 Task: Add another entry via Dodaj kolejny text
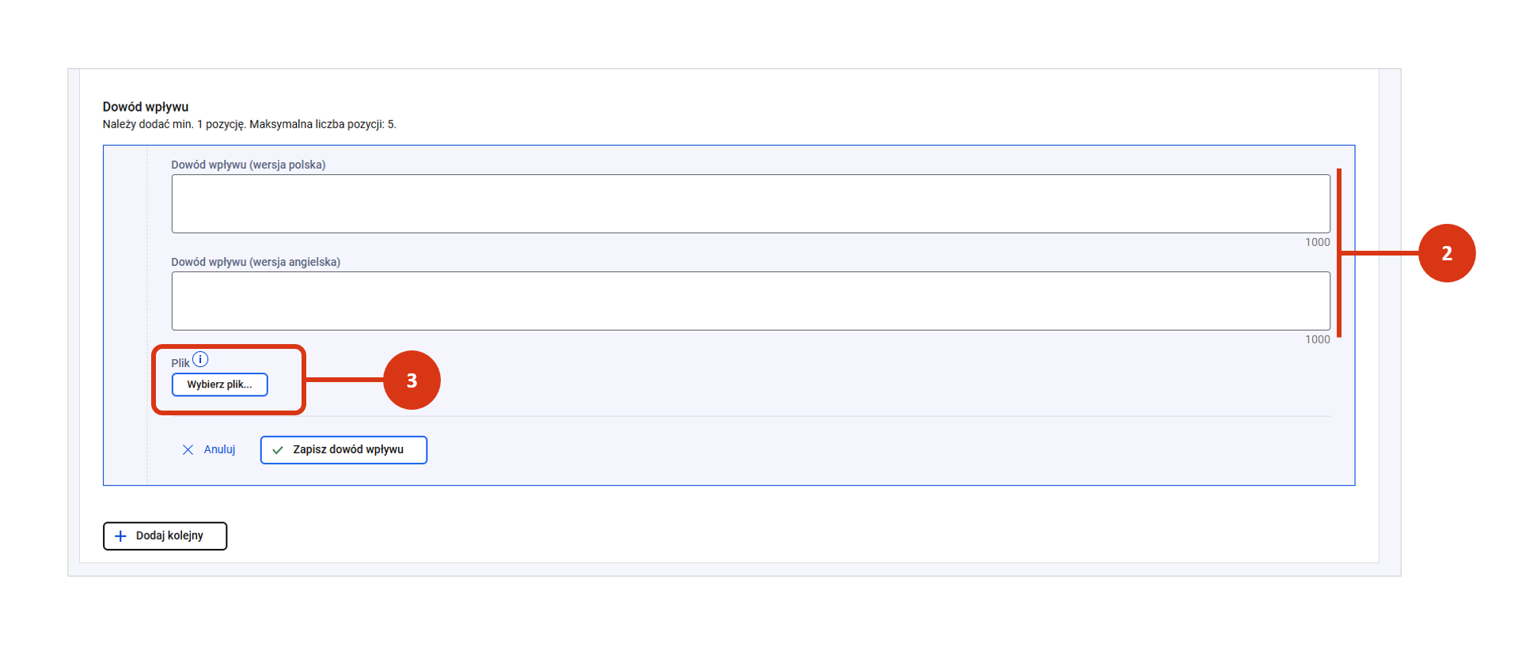[x=169, y=536]
